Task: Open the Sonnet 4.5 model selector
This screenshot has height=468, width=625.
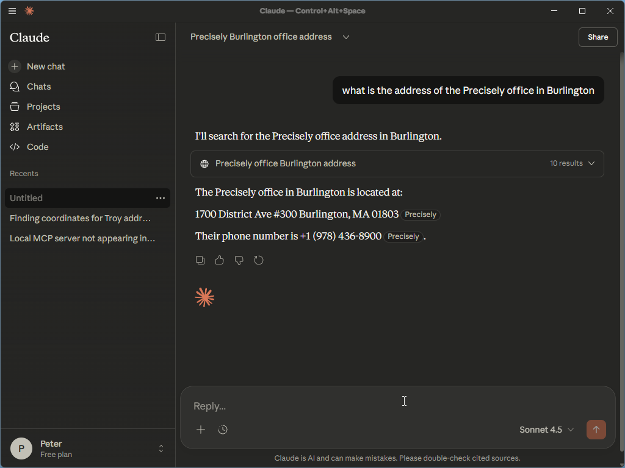Action: tap(546, 430)
